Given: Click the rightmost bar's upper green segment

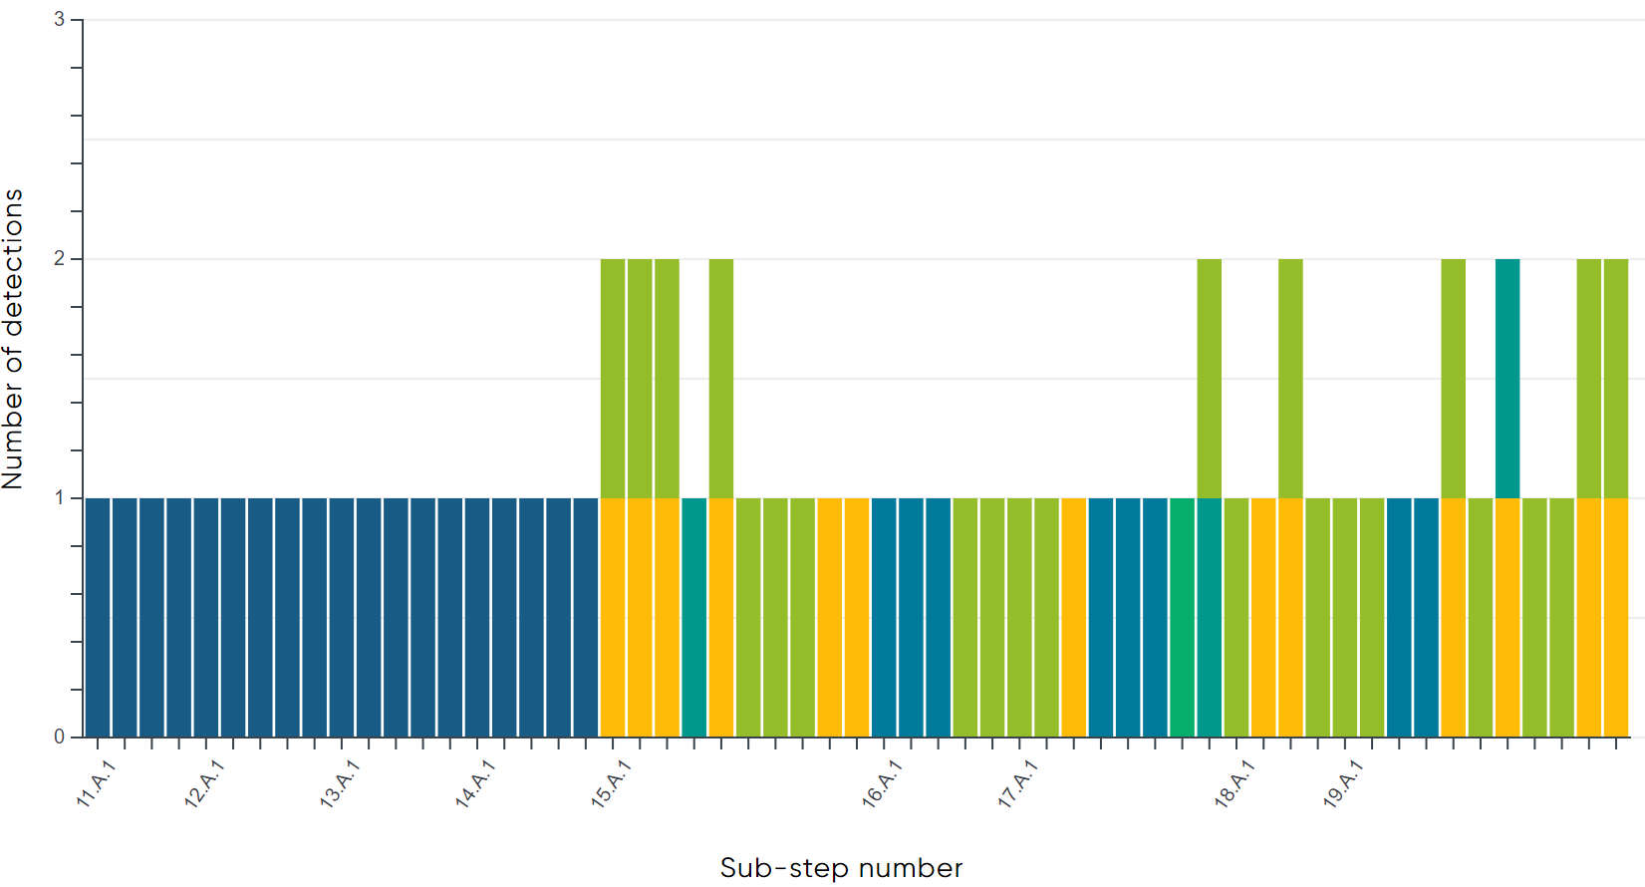Looking at the screenshot, I should coord(1616,379).
